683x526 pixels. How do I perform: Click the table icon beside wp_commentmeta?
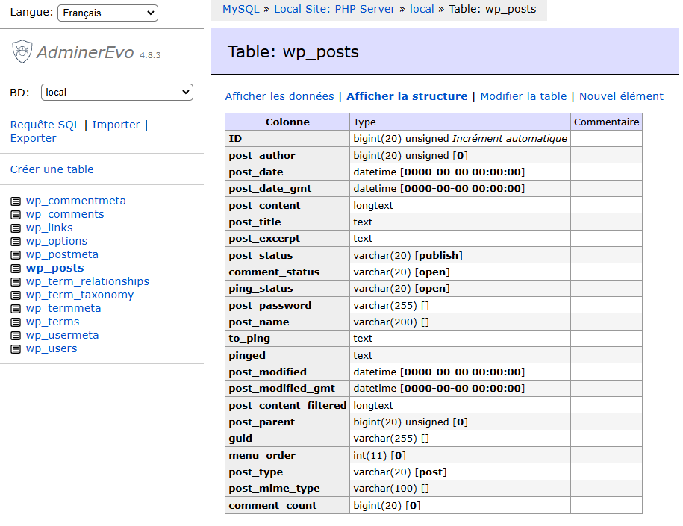(16, 201)
